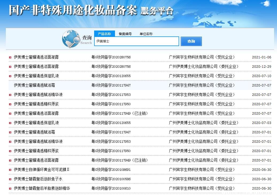Click the date 2020-07-10

[261, 76]
